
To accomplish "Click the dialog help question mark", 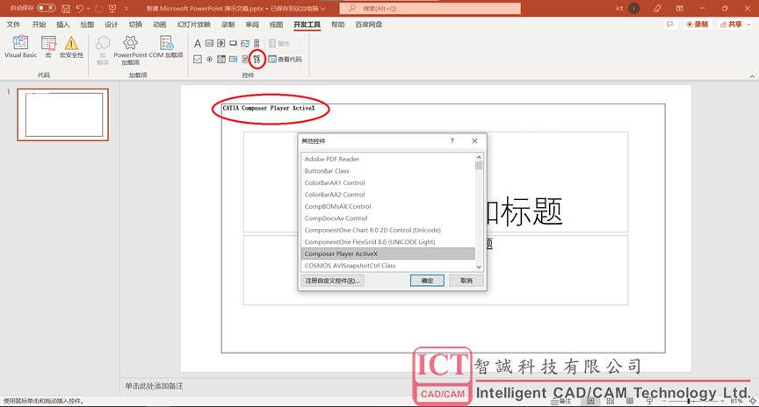I will tap(452, 140).
